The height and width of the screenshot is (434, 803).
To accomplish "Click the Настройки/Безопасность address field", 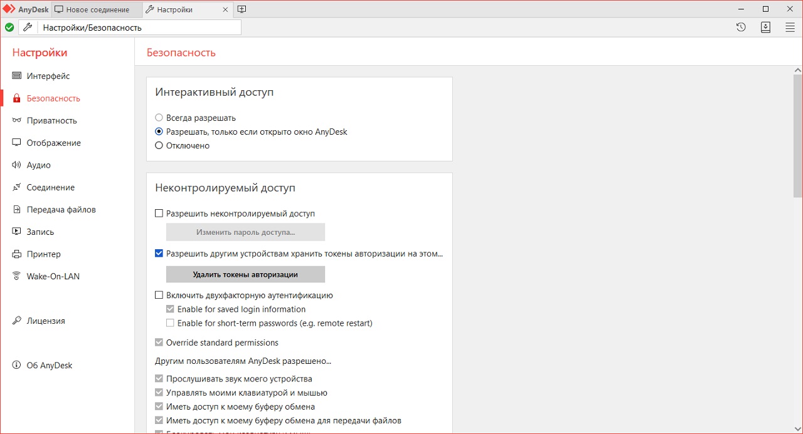I will click(x=139, y=28).
